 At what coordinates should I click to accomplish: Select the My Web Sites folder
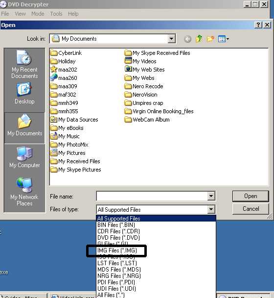[145, 70]
